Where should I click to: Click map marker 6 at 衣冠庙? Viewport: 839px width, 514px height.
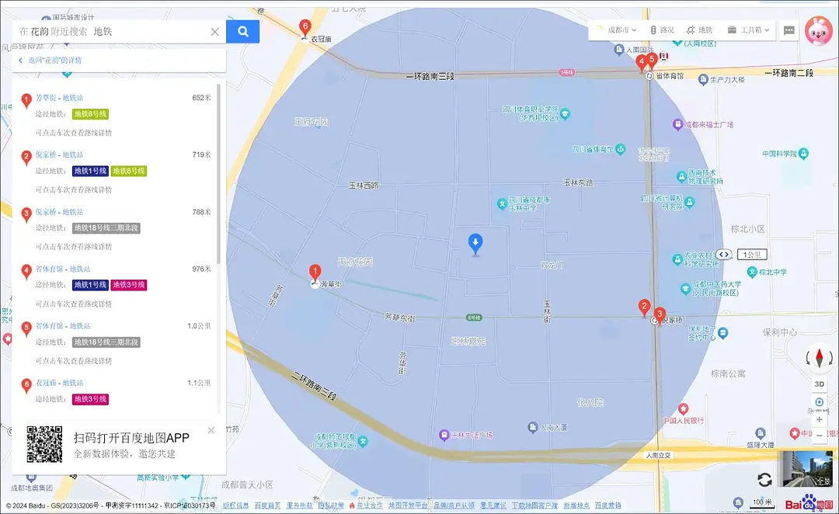click(x=305, y=28)
